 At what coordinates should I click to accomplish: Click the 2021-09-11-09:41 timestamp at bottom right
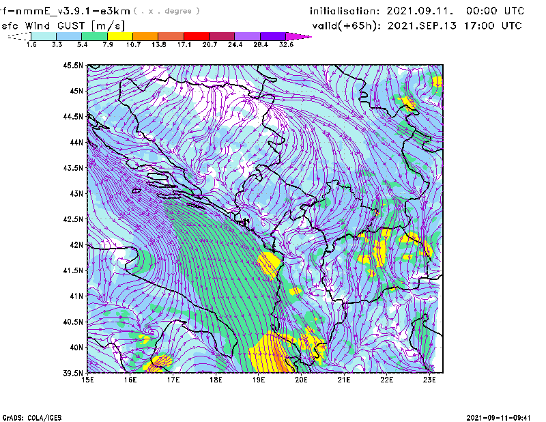504,417
